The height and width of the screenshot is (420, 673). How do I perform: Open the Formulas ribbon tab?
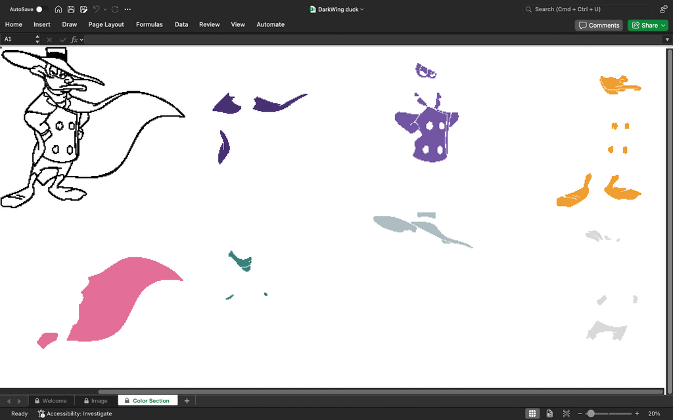tap(149, 24)
